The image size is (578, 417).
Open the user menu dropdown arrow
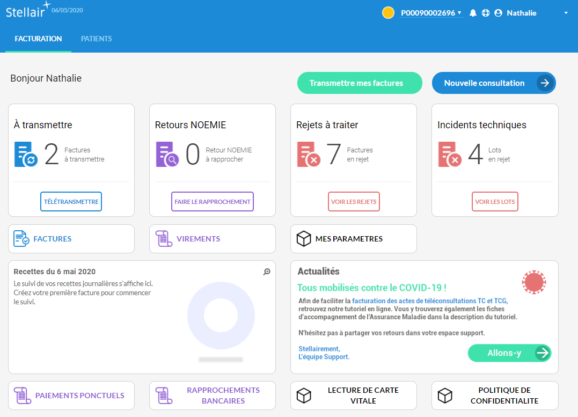coord(566,13)
